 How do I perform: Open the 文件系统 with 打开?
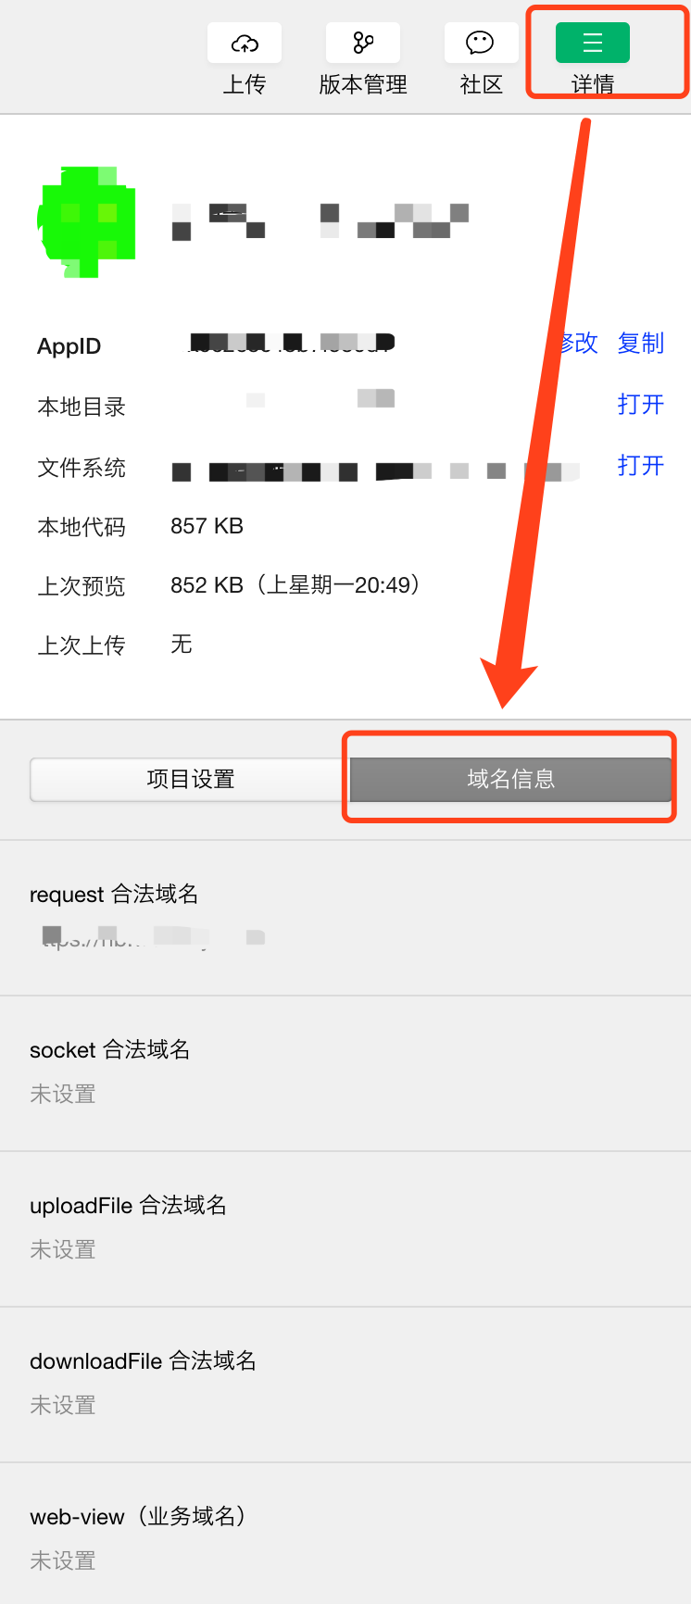pyautogui.click(x=641, y=465)
